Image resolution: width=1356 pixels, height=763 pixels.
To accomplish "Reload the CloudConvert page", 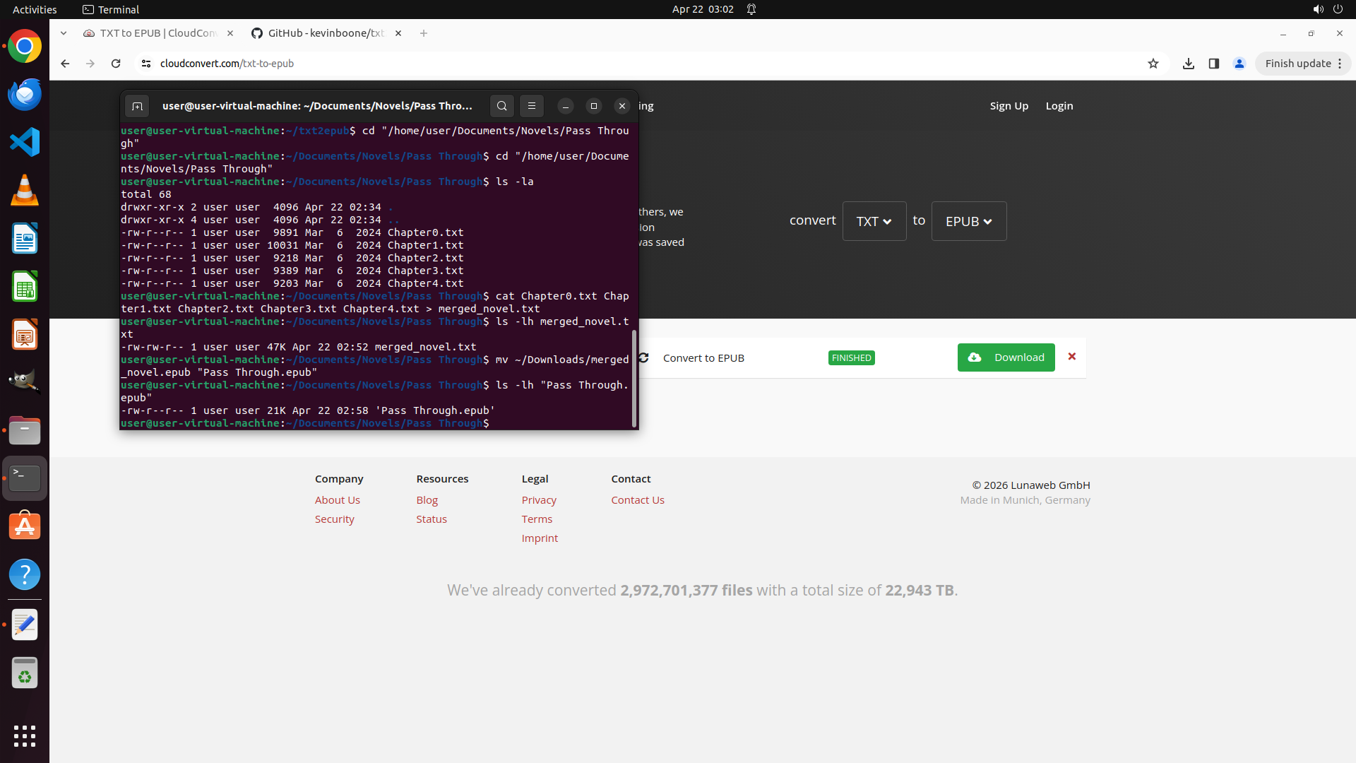I will click(x=116, y=64).
